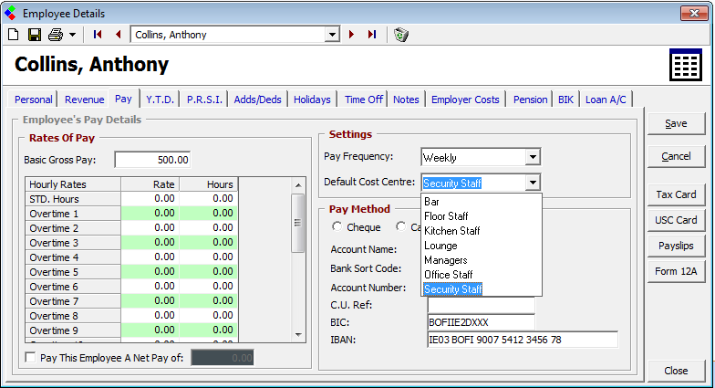The height and width of the screenshot is (388, 715).
Task: Jump to the last employee record
Action: [372, 35]
